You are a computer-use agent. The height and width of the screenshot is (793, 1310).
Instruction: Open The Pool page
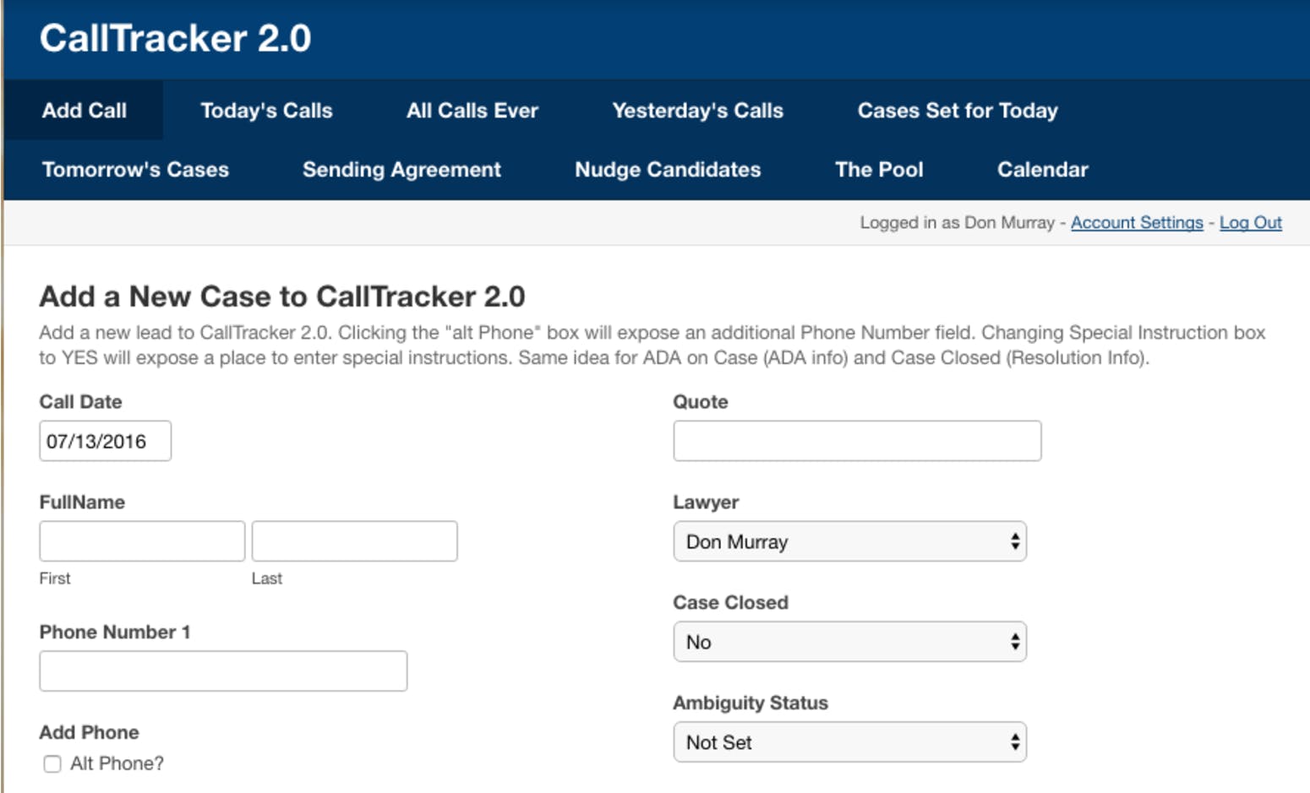pyautogui.click(x=879, y=169)
